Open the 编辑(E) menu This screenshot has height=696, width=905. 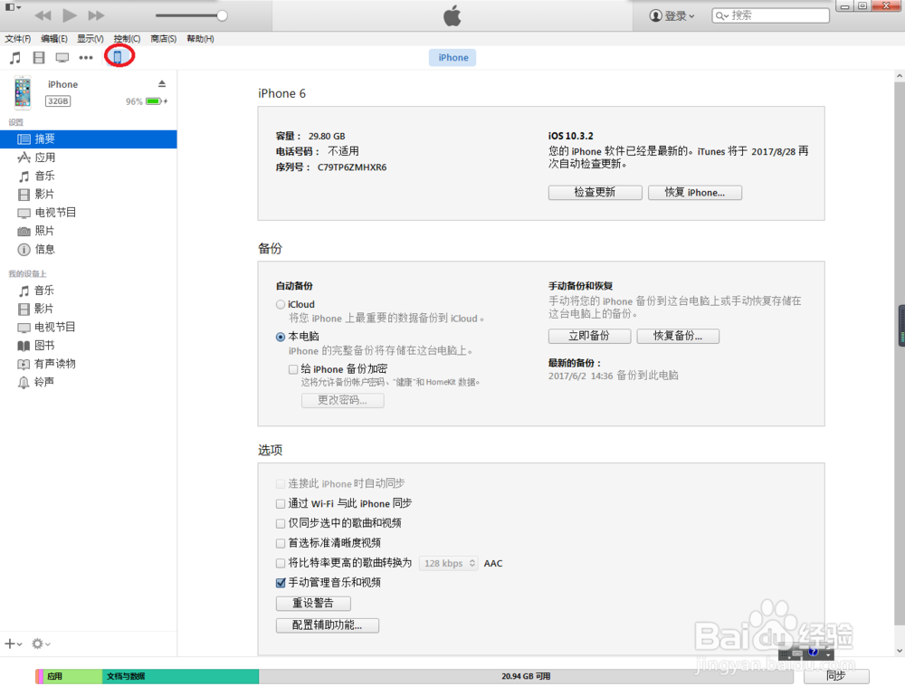click(x=54, y=39)
